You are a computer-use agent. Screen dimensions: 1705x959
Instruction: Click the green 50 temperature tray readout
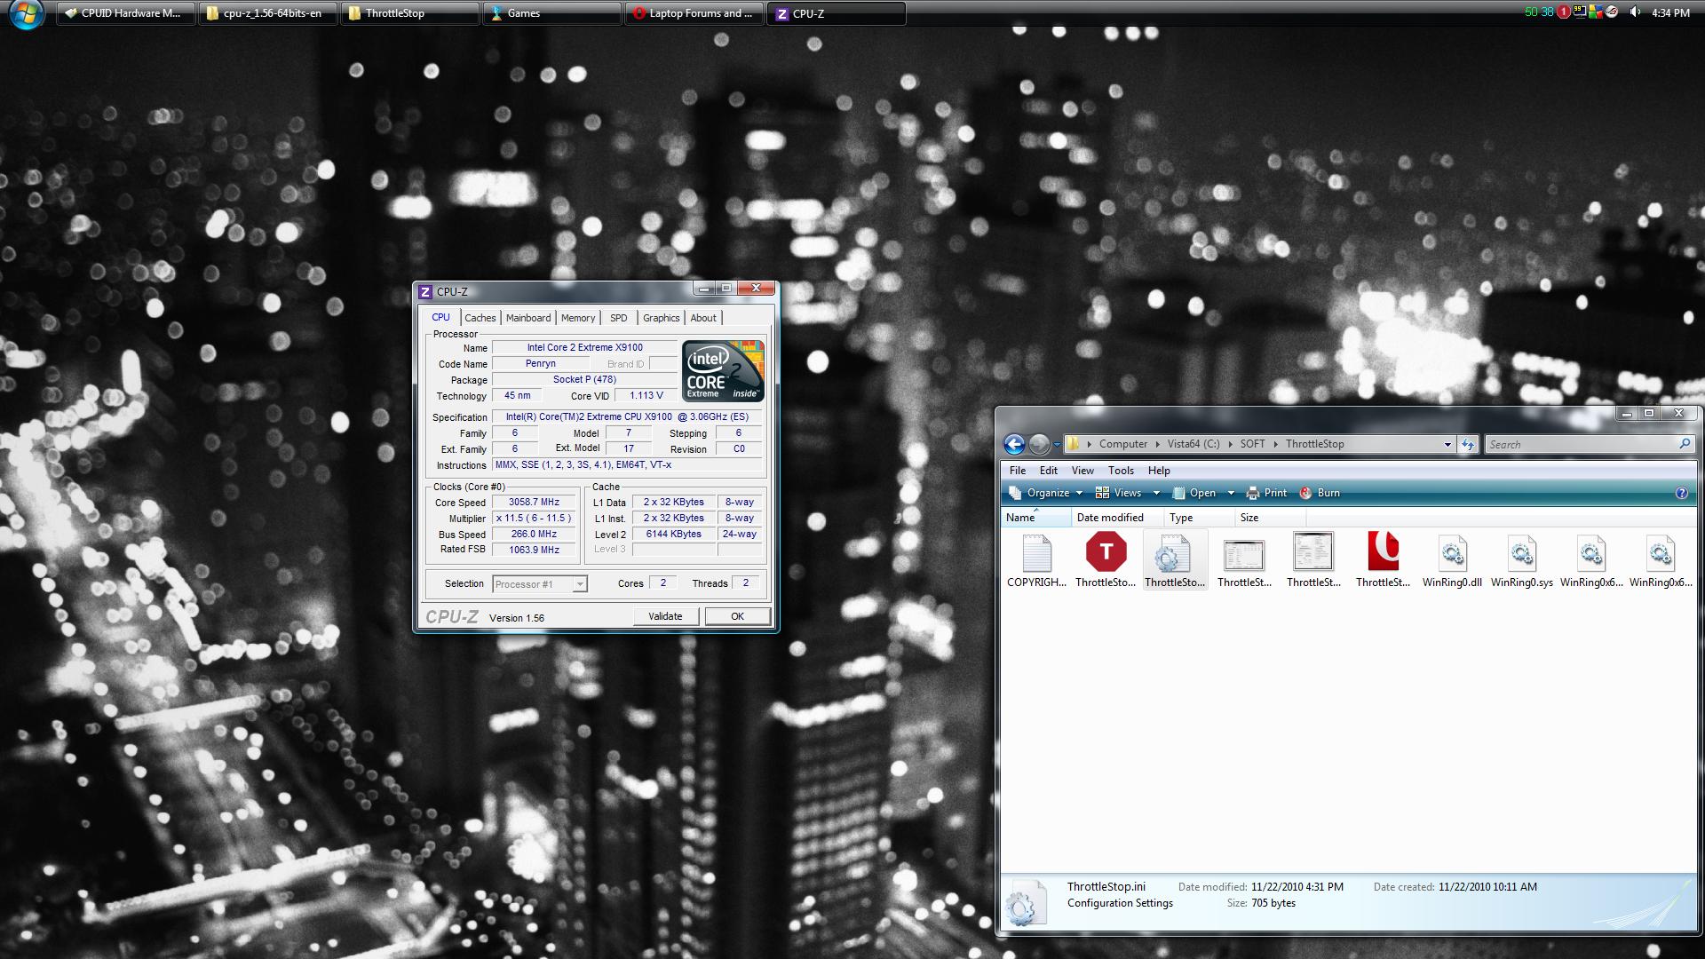(x=1531, y=12)
